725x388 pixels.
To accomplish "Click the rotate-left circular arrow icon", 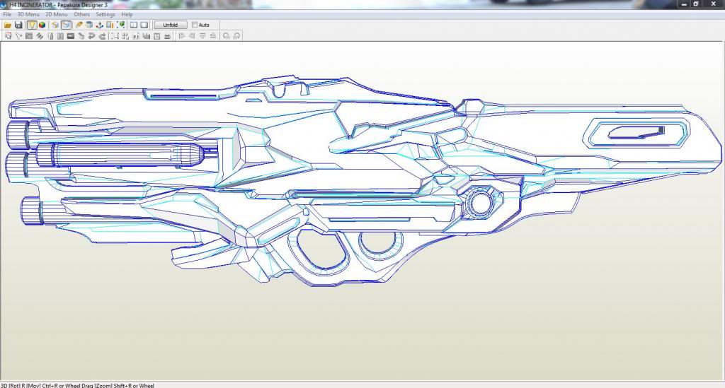I will coord(226,36).
